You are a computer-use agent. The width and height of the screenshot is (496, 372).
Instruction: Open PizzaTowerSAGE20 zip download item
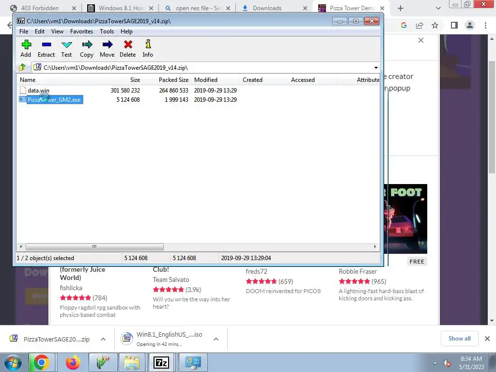point(50,339)
